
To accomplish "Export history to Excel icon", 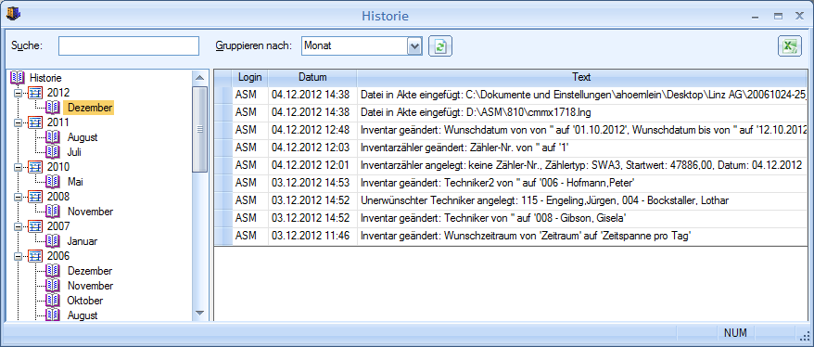I will pos(790,46).
